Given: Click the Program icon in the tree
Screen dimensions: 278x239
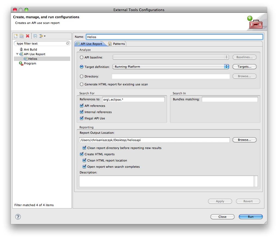Looking at the screenshot, I should (x=21, y=63).
